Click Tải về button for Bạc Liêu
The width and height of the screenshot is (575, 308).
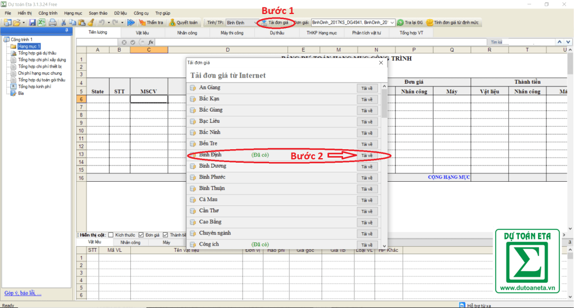pyautogui.click(x=367, y=122)
